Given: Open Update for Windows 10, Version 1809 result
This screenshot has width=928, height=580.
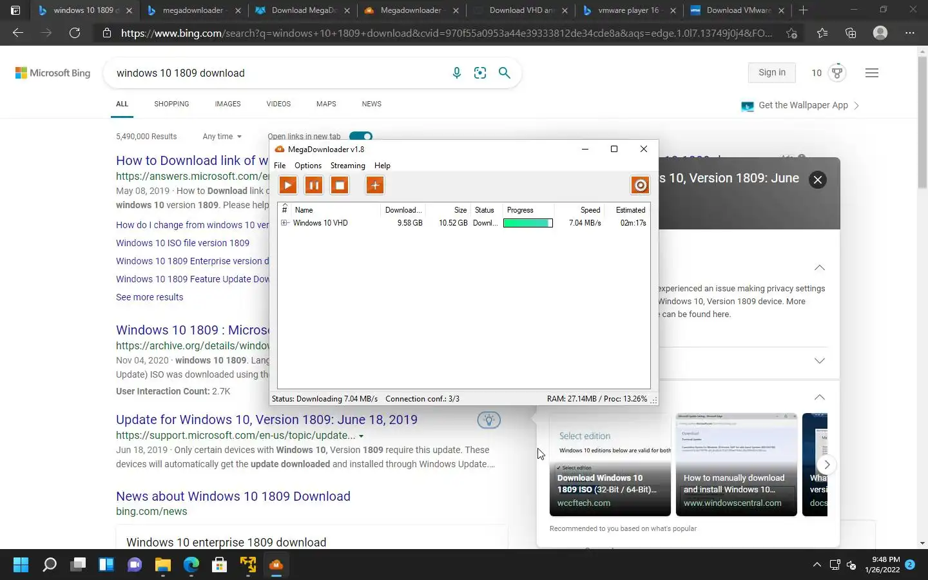Looking at the screenshot, I should pos(267,420).
